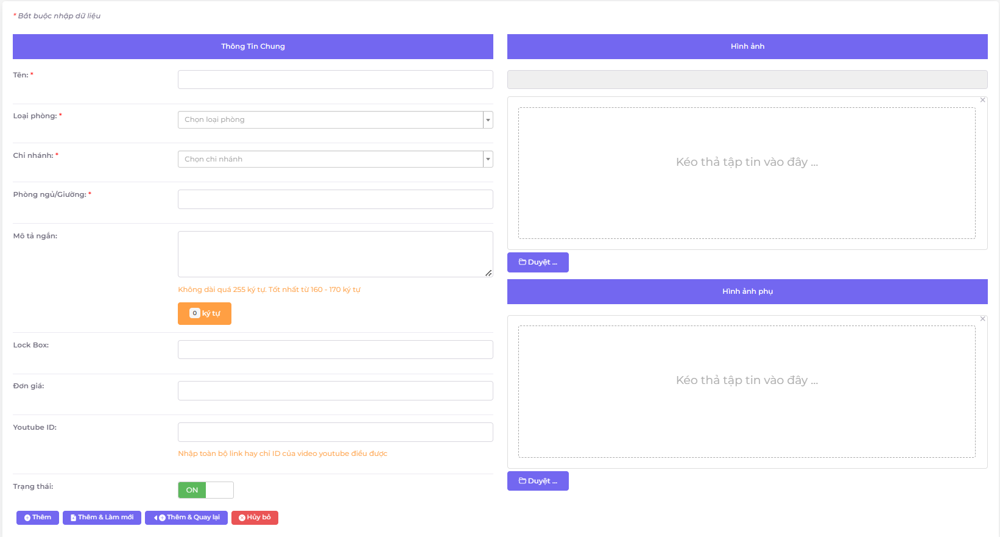This screenshot has height=537, width=1000.
Task: Toggle the Trạng thái ON switch
Action: pos(205,490)
